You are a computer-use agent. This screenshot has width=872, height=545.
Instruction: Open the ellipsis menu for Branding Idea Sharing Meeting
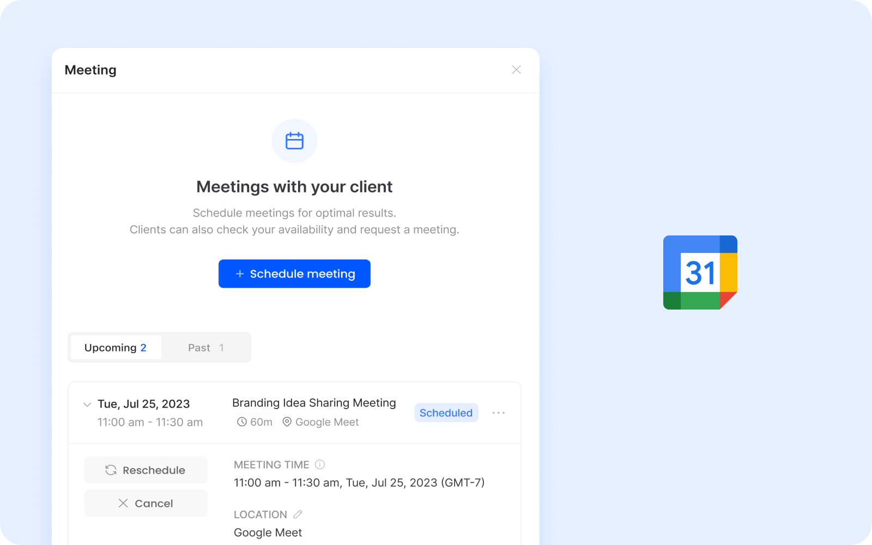498,413
